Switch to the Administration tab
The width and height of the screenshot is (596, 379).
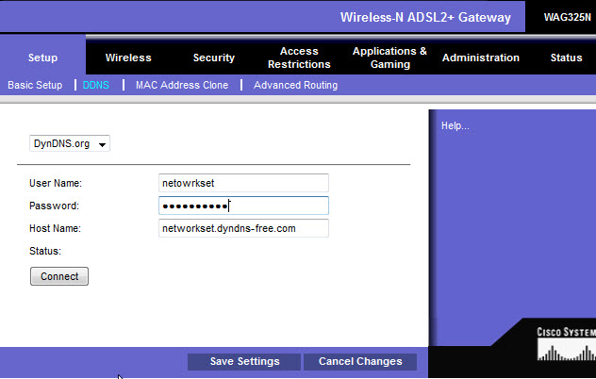[x=481, y=58]
